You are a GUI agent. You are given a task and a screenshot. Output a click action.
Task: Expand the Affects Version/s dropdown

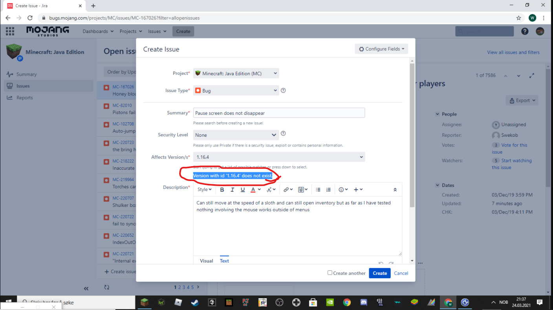(361, 157)
